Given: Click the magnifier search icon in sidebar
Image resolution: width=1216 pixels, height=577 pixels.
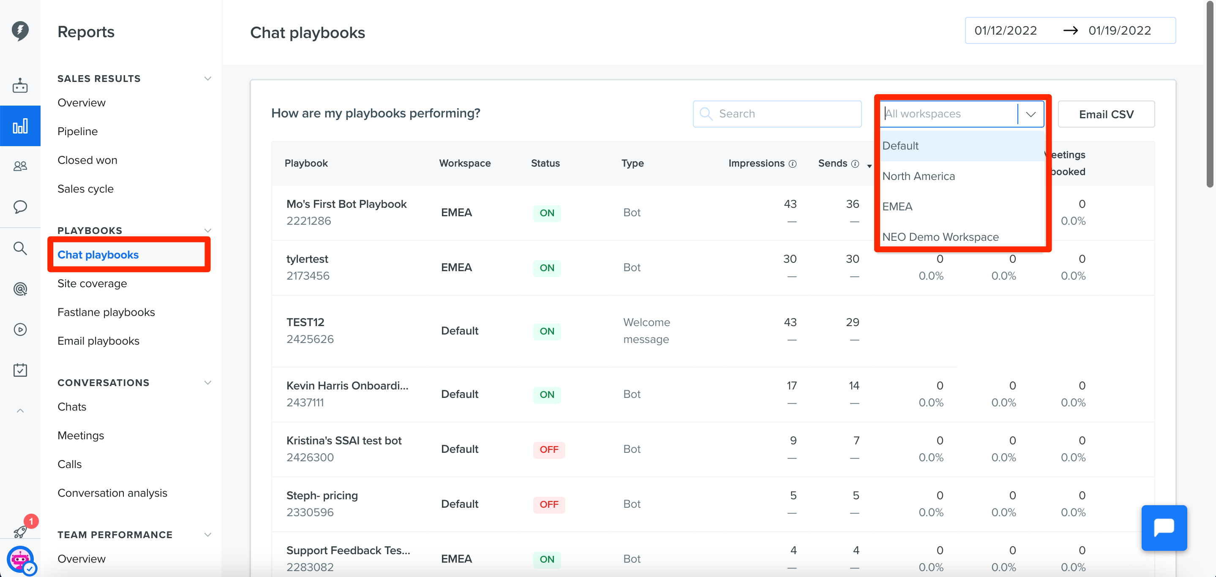Looking at the screenshot, I should pyautogui.click(x=20, y=248).
